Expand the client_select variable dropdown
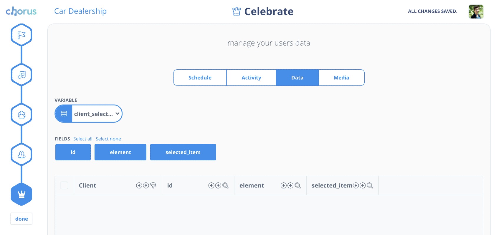The image size is (496, 235). pyautogui.click(x=88, y=114)
